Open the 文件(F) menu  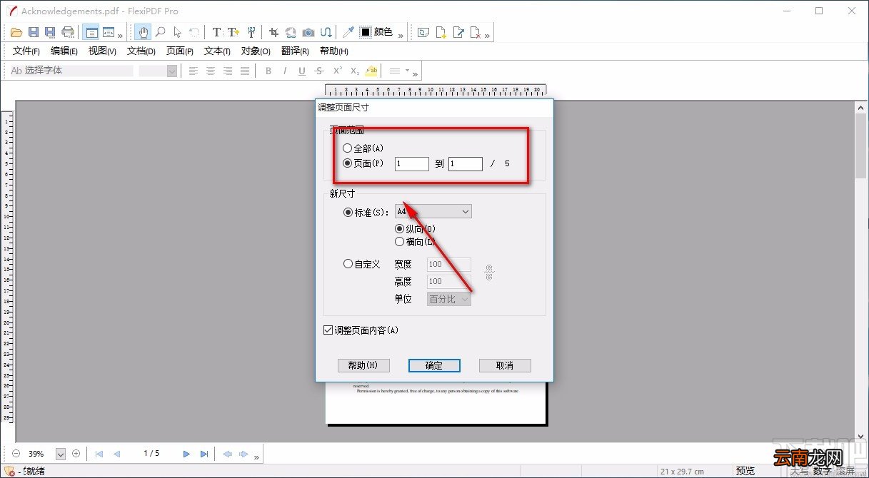tap(26, 51)
